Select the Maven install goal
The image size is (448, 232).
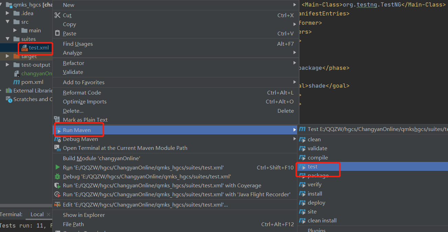click(x=315, y=194)
